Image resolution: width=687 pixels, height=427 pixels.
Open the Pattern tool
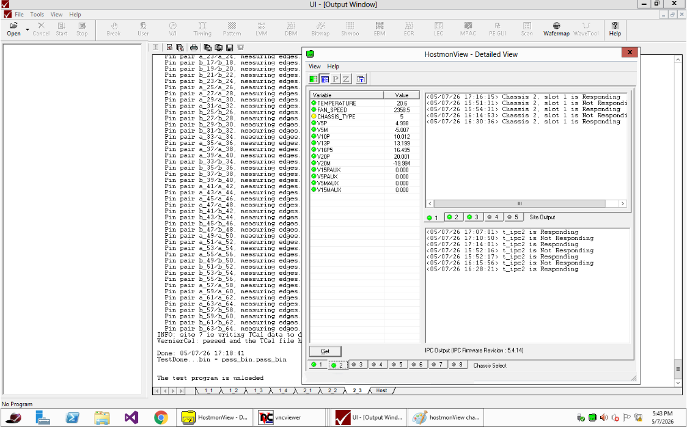click(x=232, y=29)
